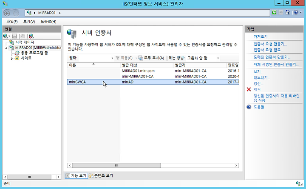Click the address bar MIRRAD01 breadcrumb
The image size is (306, 189).
47,13
